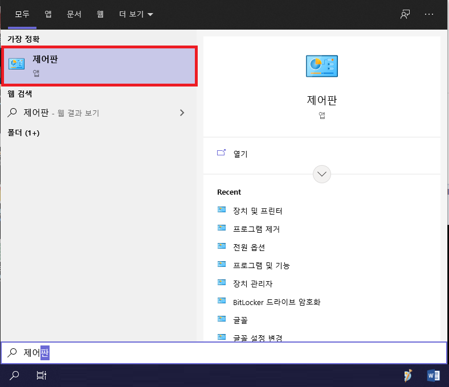This screenshot has height=387, width=449.
Task: Open the pen app icon on taskbar
Action: pos(408,375)
